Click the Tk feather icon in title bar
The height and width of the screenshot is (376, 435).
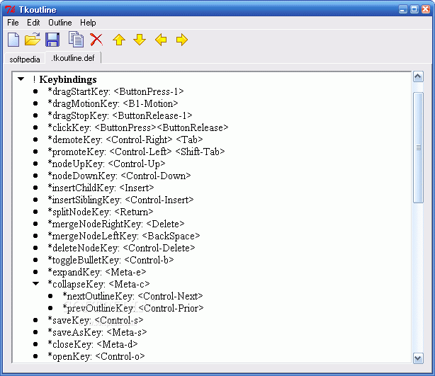[10, 10]
